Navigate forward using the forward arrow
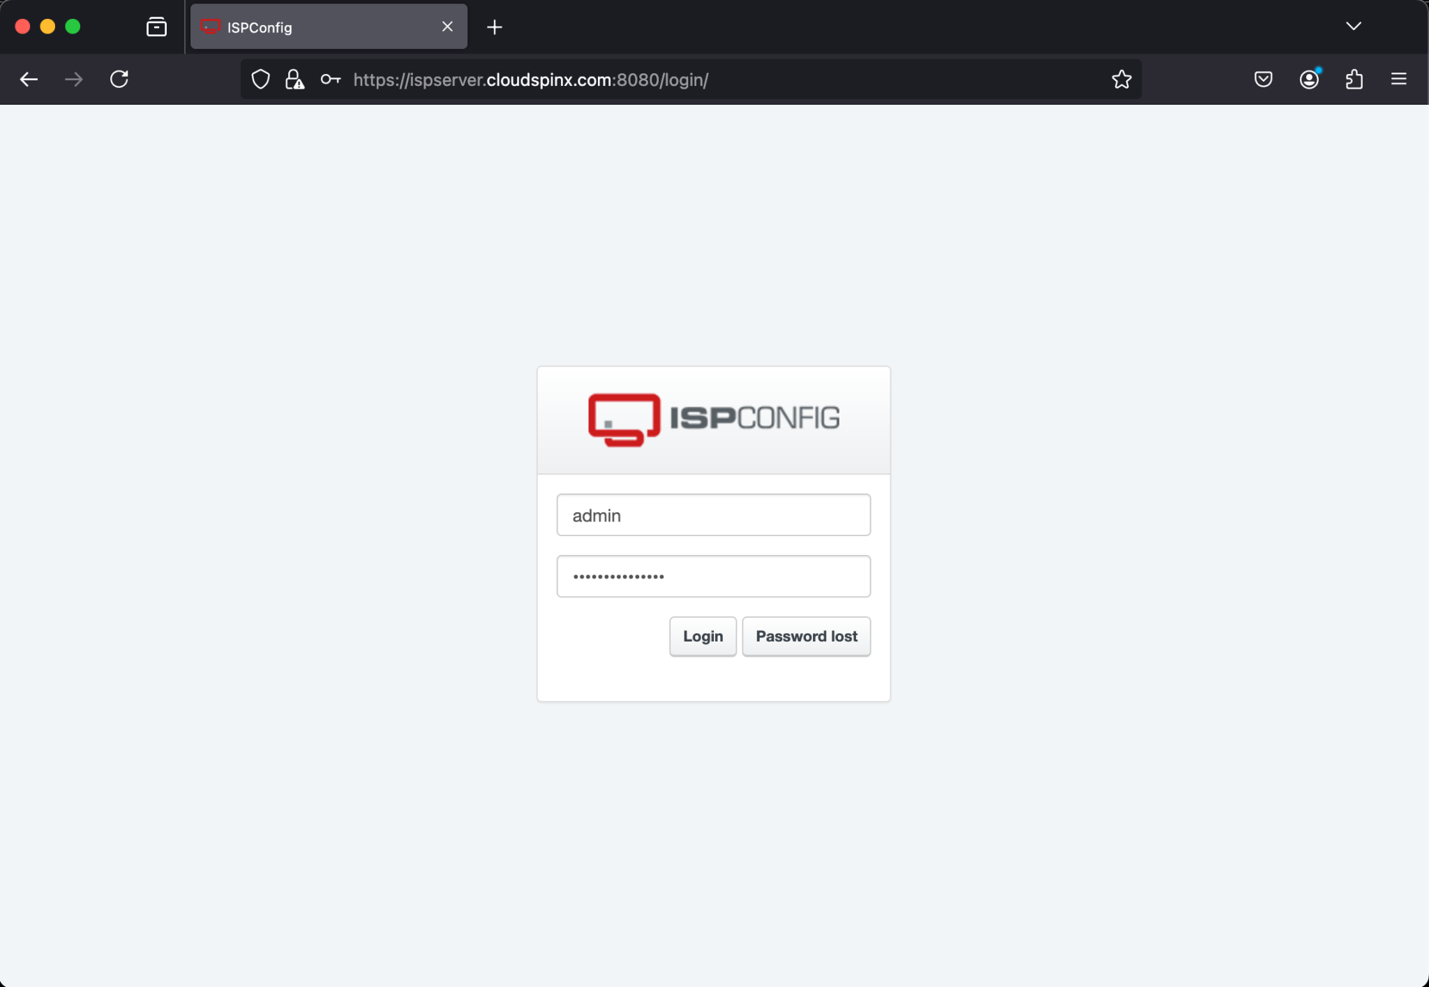Image resolution: width=1429 pixels, height=987 pixels. (x=73, y=79)
